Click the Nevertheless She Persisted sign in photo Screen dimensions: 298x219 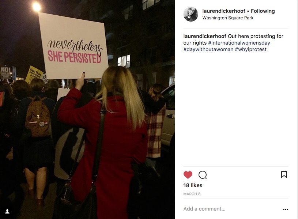[x=73, y=46]
